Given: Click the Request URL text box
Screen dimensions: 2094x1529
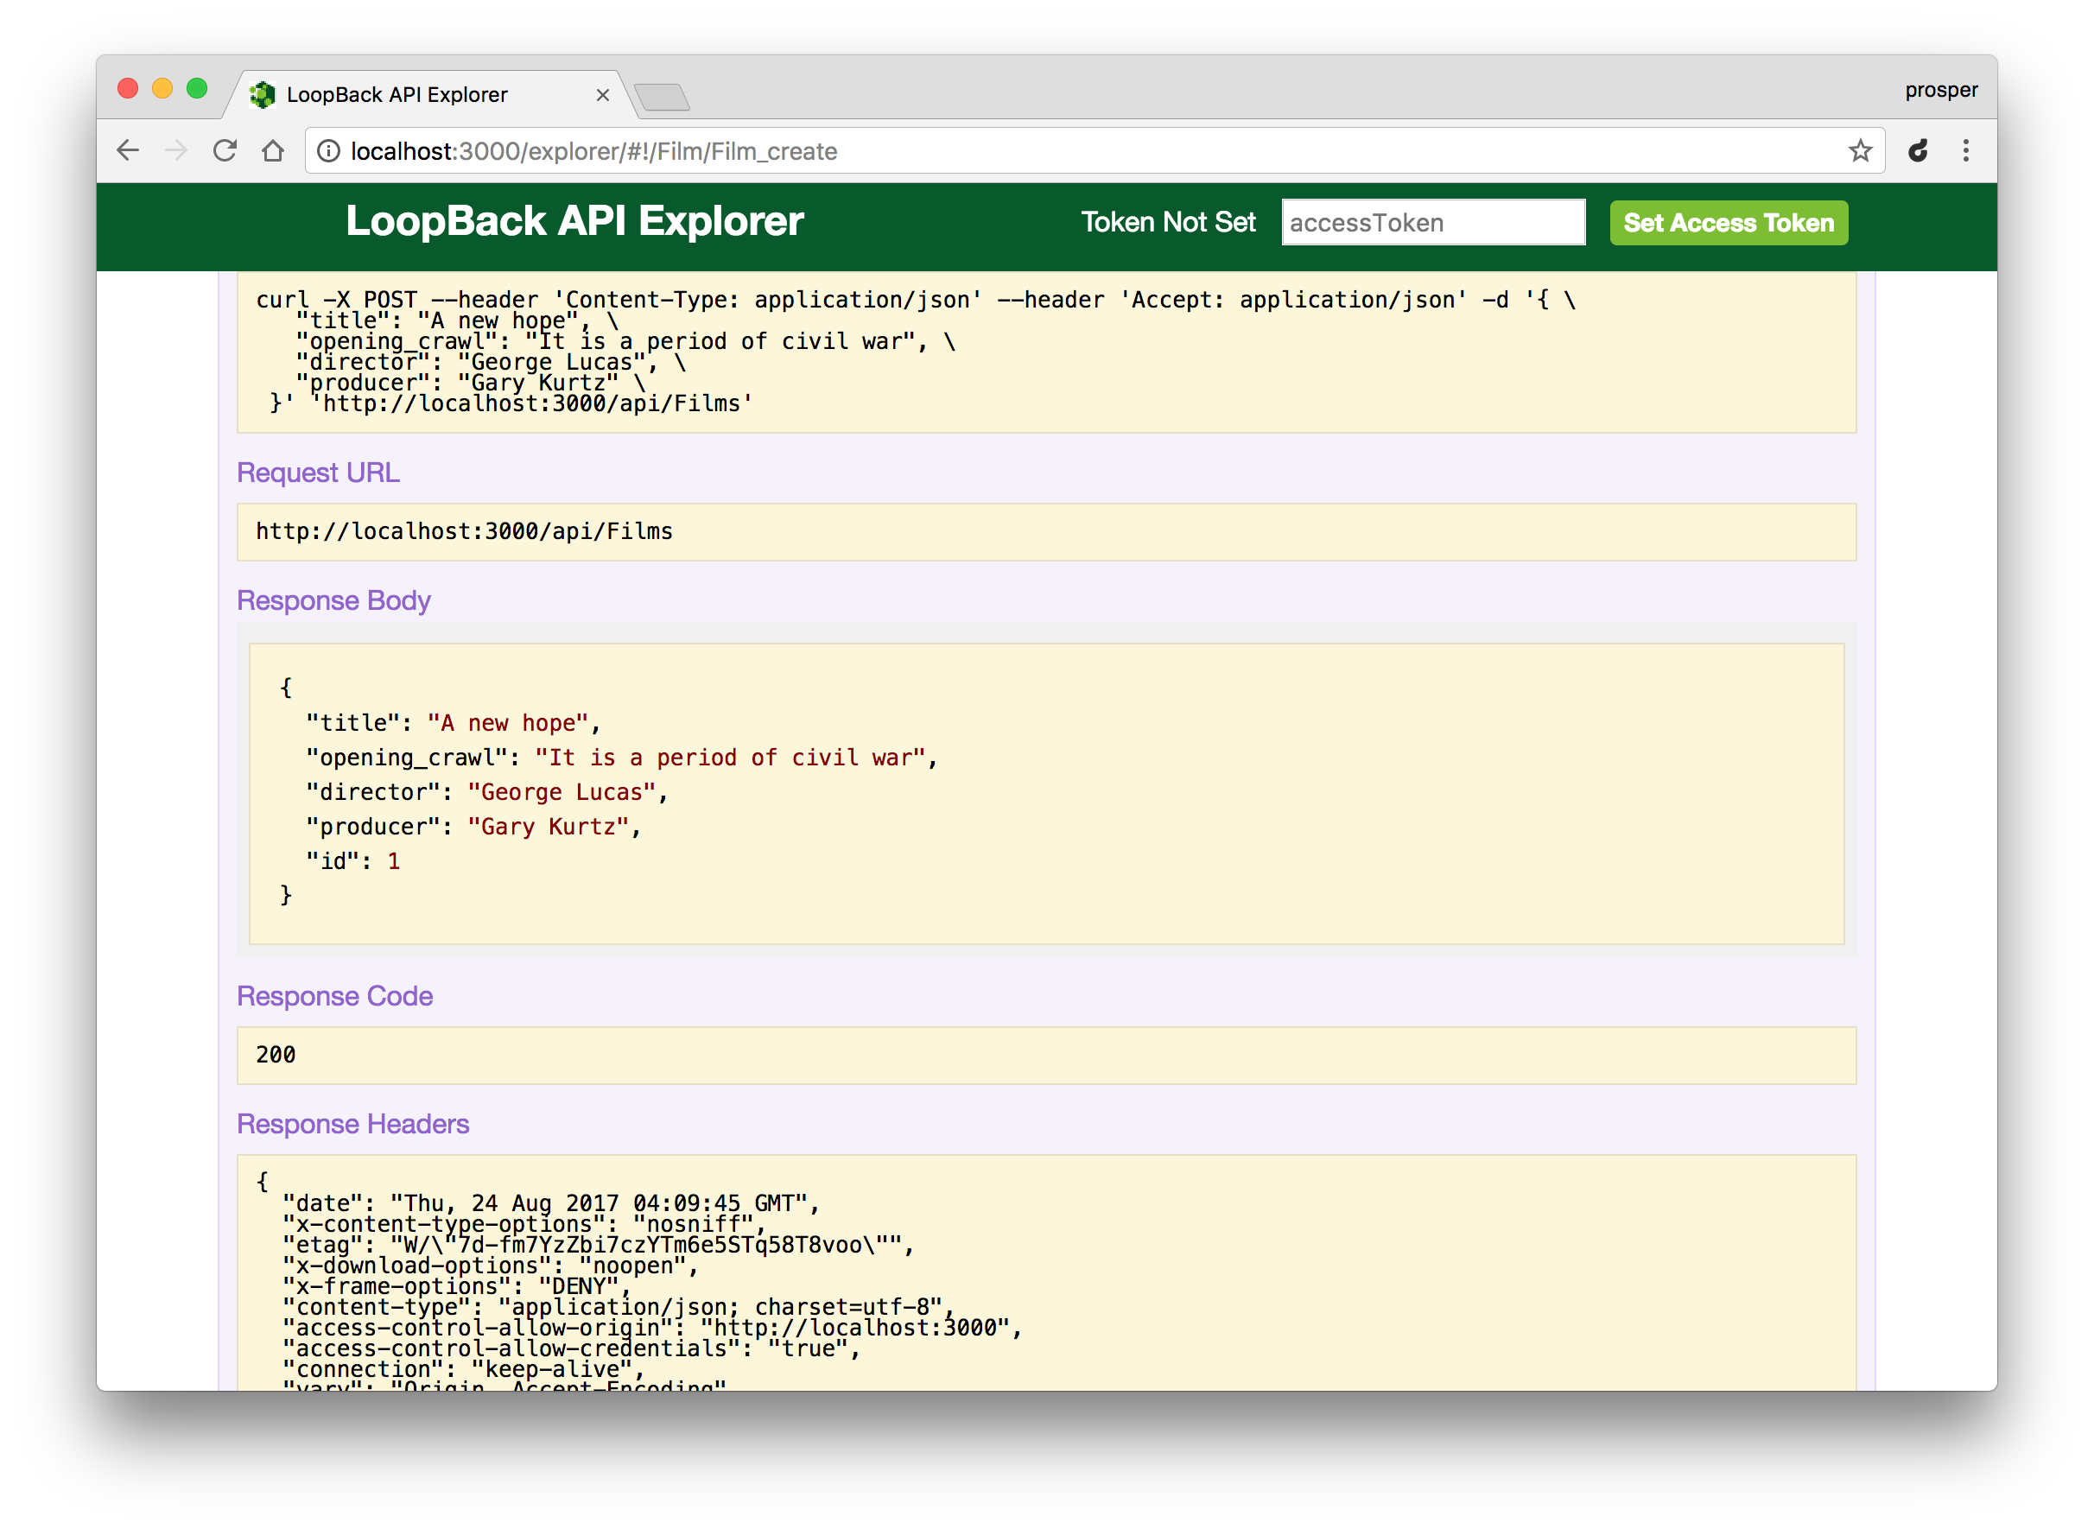Looking at the screenshot, I should [x=1045, y=532].
